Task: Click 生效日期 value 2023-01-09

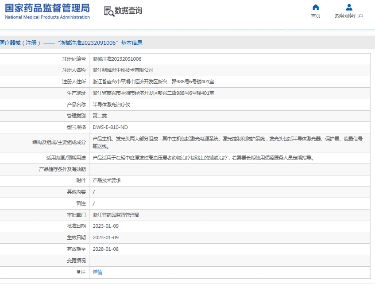Action: (105, 237)
